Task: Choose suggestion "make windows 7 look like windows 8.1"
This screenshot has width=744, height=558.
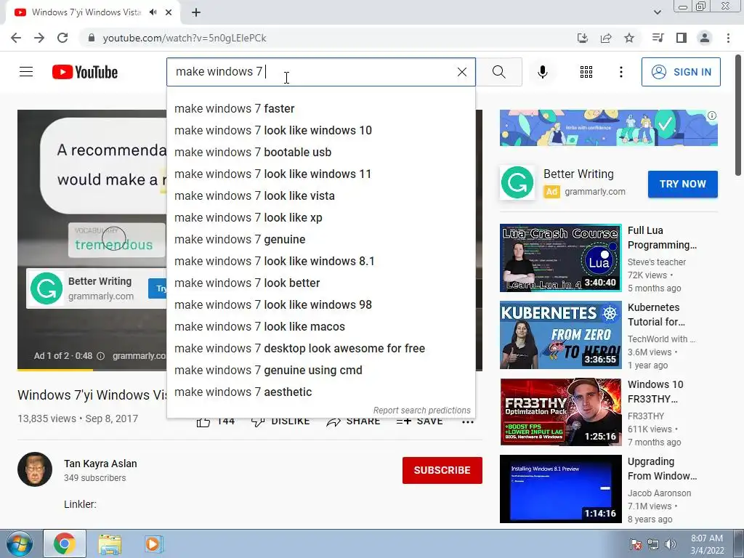Action: [320, 262]
